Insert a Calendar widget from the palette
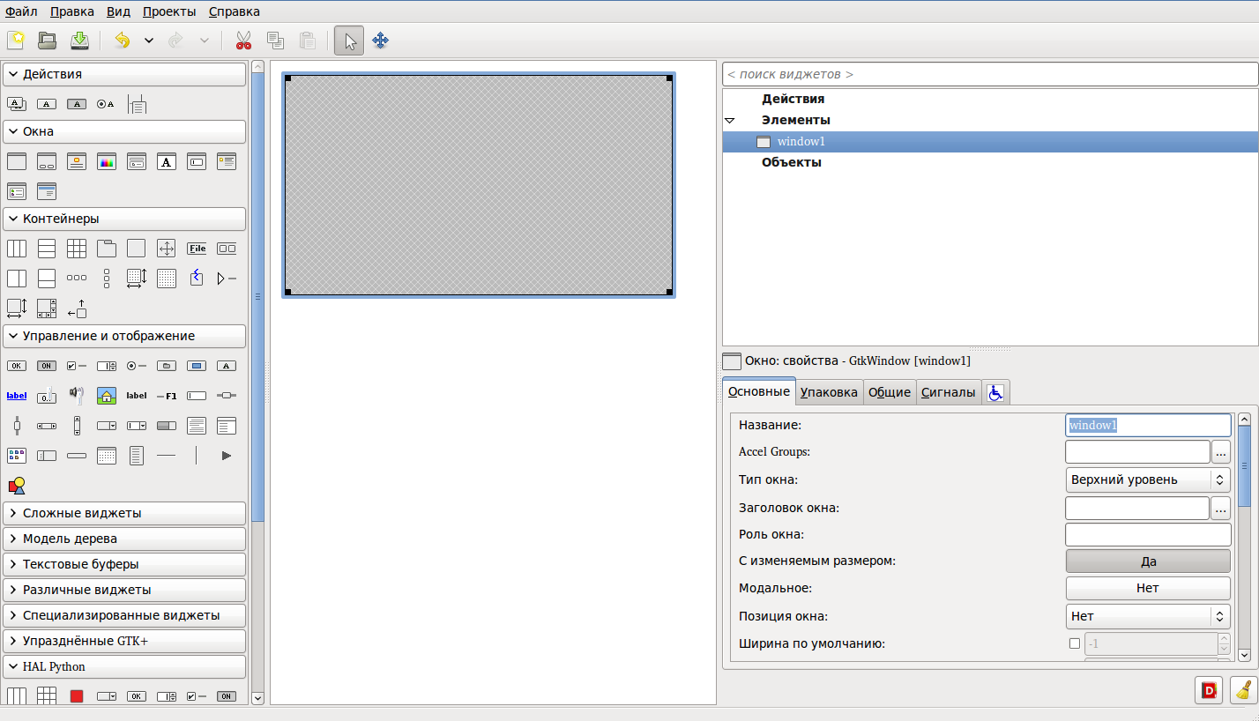This screenshot has height=721, width=1259. pyautogui.click(x=107, y=456)
